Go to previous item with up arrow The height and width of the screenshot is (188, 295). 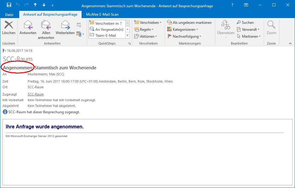(35, 5)
